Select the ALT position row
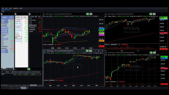This screenshot has height=95, width=169. (21, 74)
